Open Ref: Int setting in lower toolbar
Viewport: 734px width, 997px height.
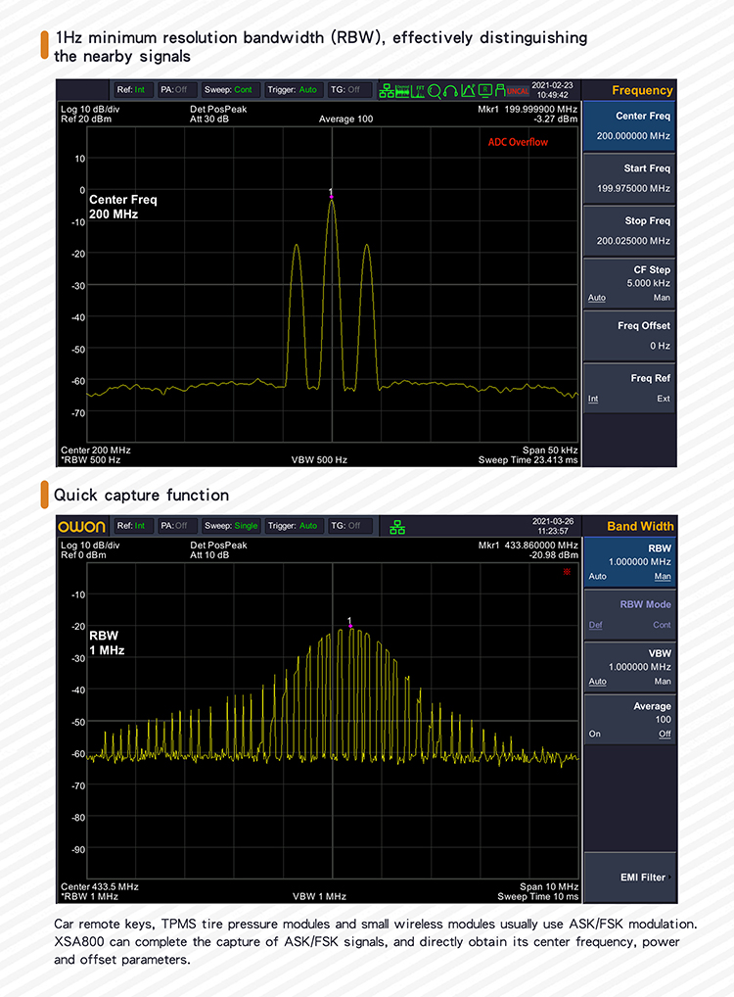coord(130,526)
